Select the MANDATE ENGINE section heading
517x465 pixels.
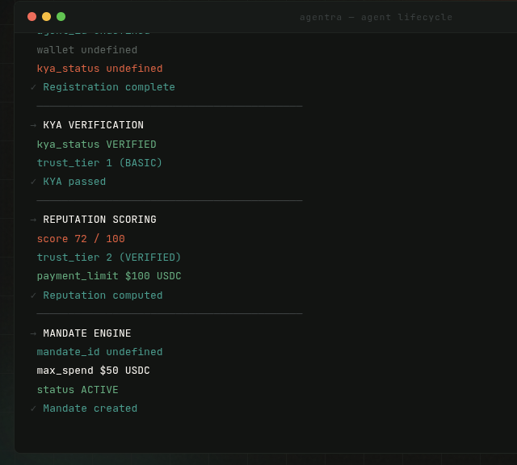coord(87,333)
